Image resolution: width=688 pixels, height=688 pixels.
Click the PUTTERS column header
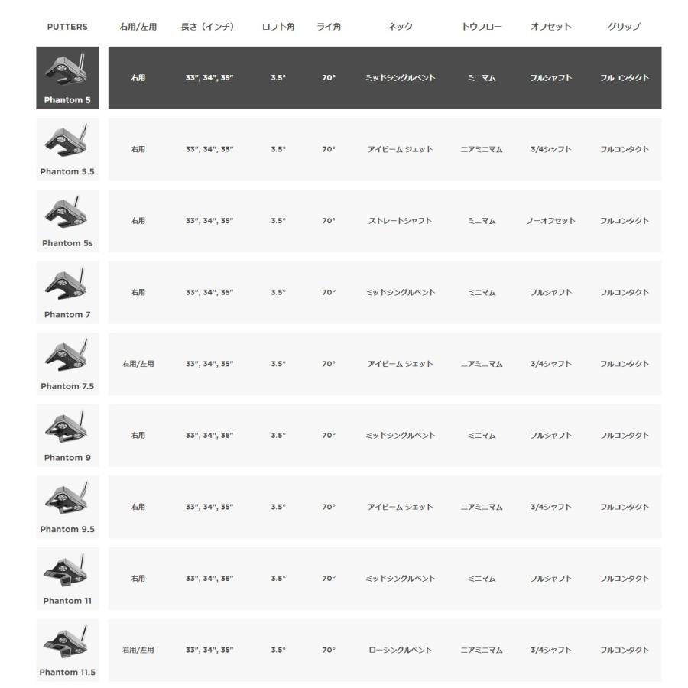67,27
